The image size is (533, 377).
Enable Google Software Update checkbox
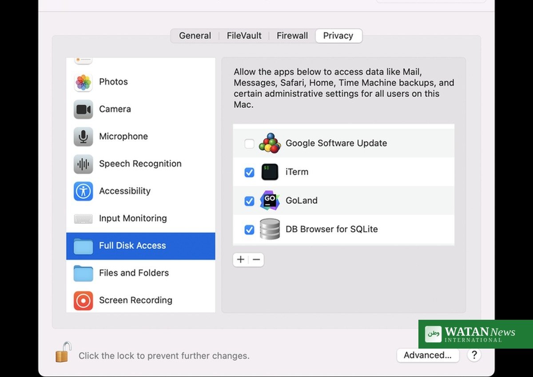(x=250, y=144)
